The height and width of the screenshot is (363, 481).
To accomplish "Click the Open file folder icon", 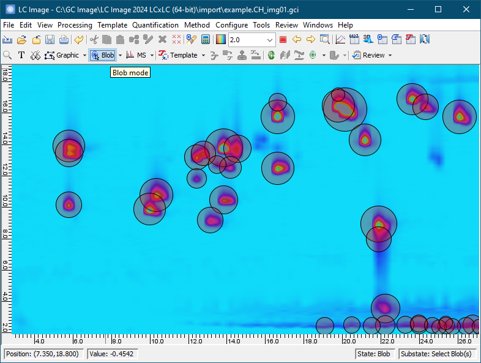I will [x=21, y=40].
